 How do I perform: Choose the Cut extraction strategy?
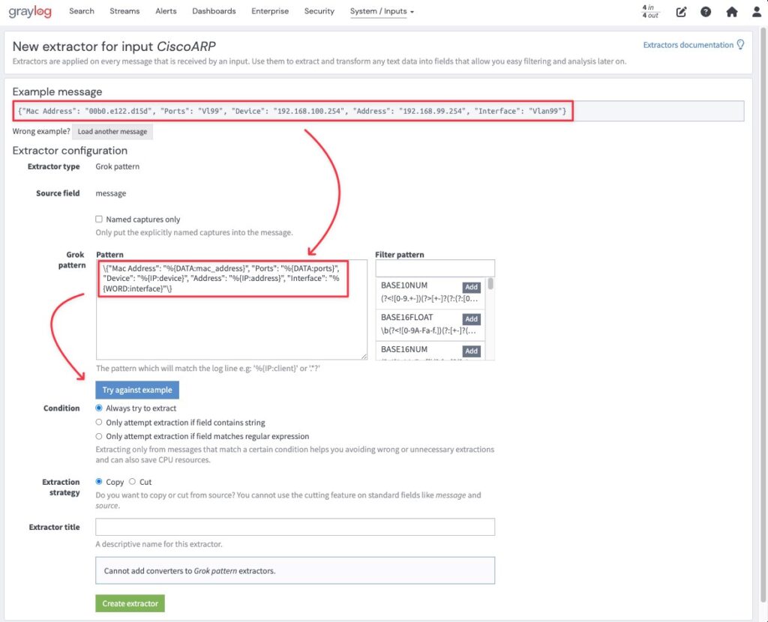tap(132, 482)
